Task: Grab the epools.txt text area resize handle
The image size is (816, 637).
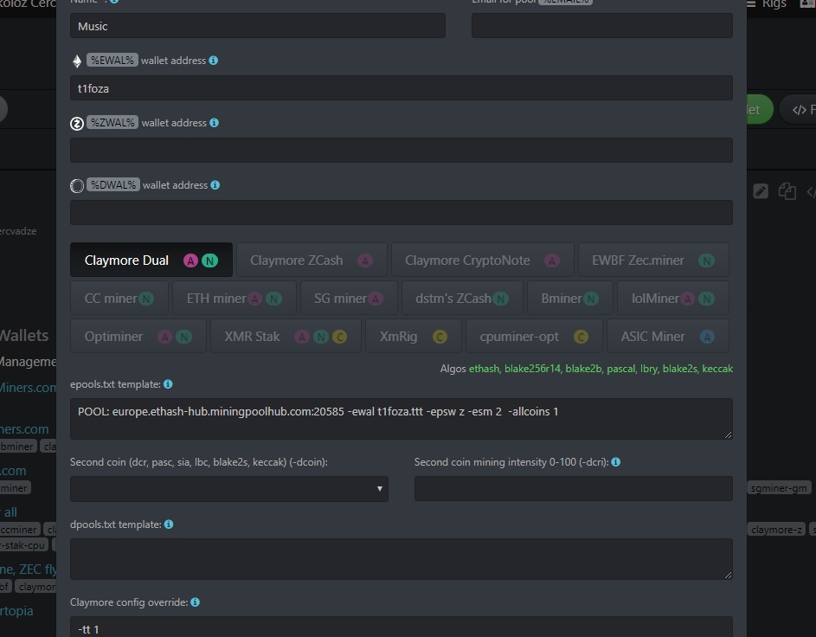Action: [x=728, y=434]
